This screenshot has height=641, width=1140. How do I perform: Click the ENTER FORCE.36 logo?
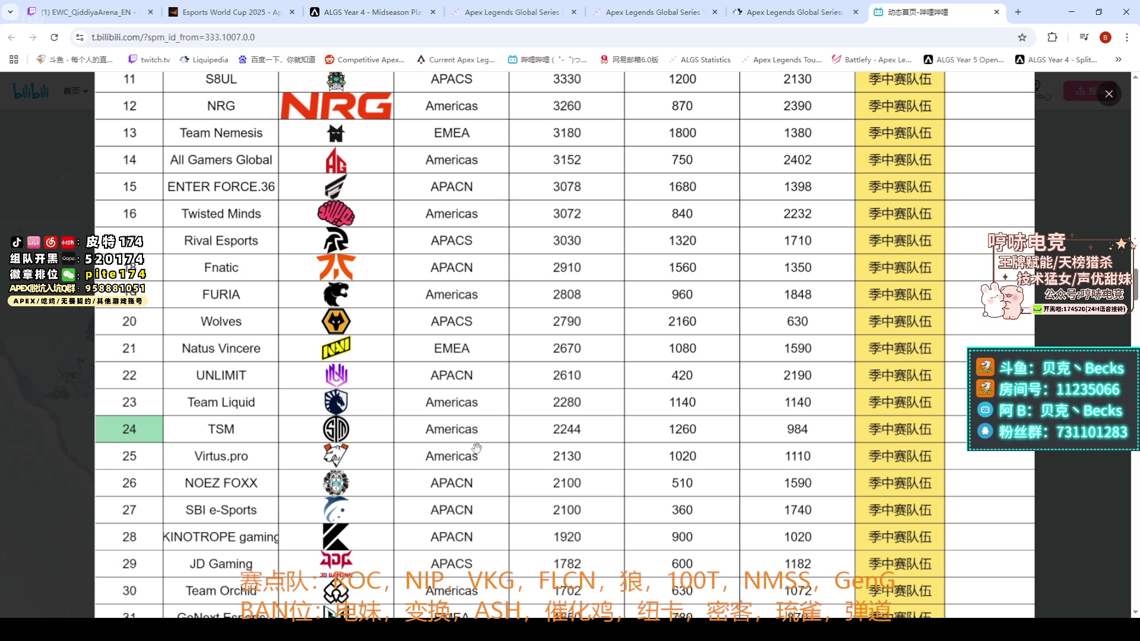pyautogui.click(x=336, y=186)
